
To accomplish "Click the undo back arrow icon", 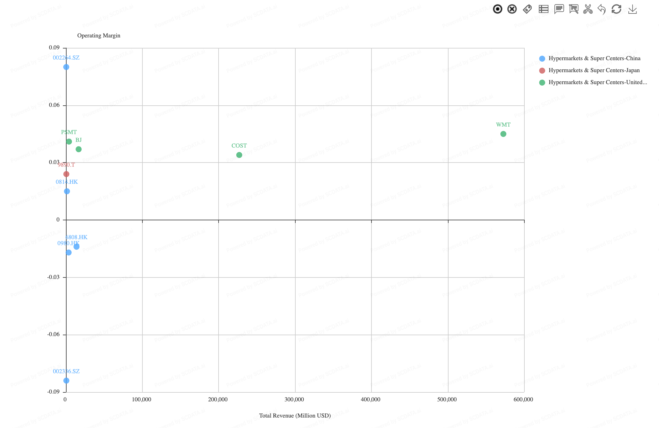I will 601,9.
